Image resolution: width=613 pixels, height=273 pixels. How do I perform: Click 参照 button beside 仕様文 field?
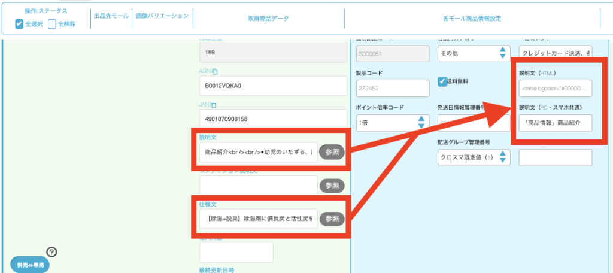(x=332, y=219)
